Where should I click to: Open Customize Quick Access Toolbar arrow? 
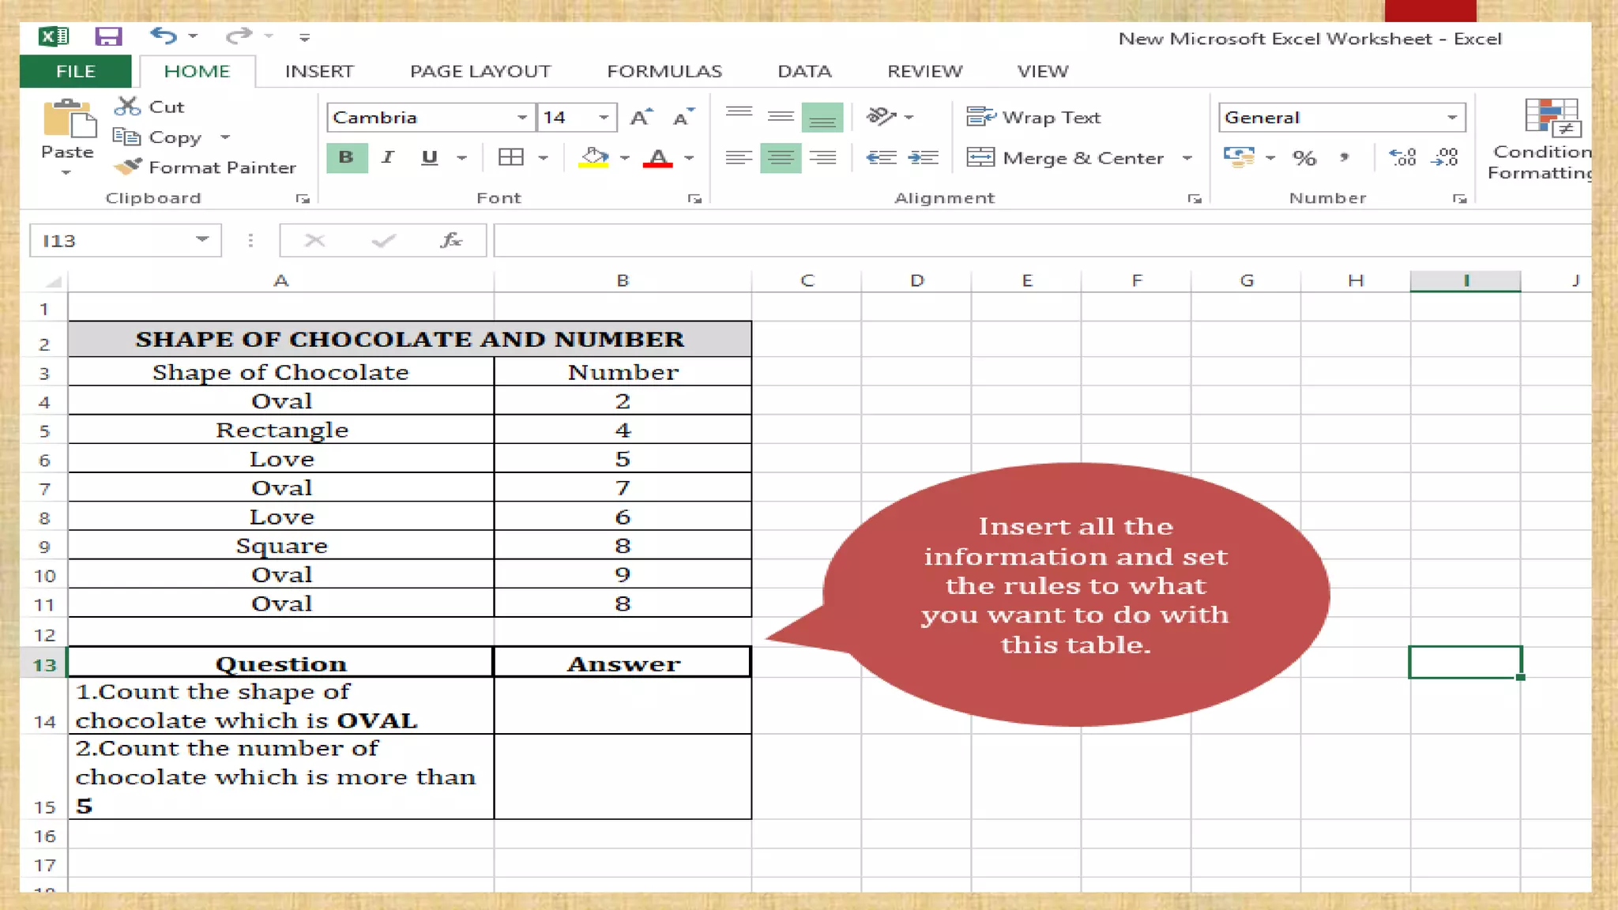pyautogui.click(x=304, y=37)
